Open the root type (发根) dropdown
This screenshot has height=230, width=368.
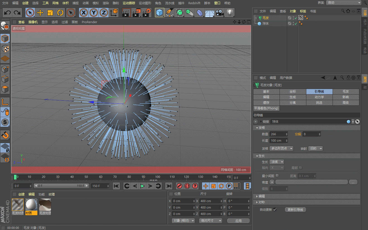coord(282,149)
